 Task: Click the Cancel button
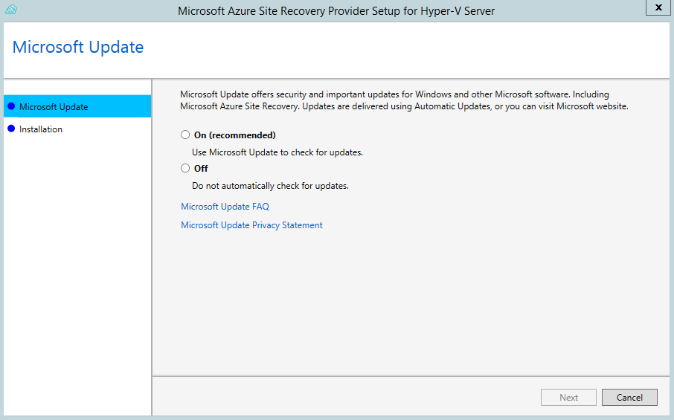(x=629, y=397)
